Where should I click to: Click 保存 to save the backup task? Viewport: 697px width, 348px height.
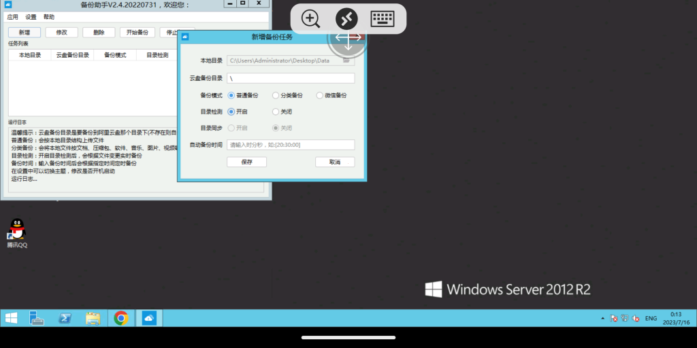(x=246, y=162)
